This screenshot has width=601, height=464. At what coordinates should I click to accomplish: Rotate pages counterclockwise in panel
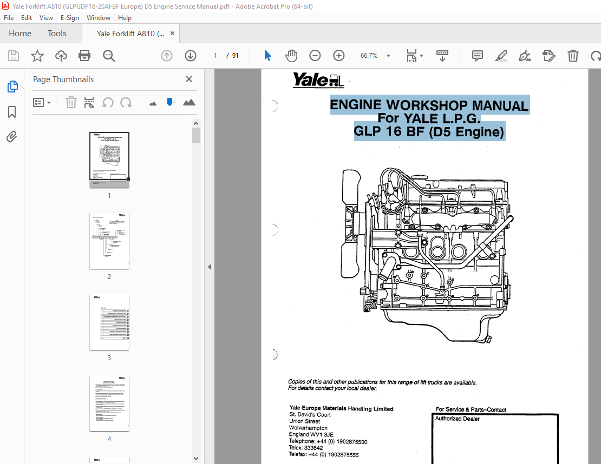coord(108,103)
